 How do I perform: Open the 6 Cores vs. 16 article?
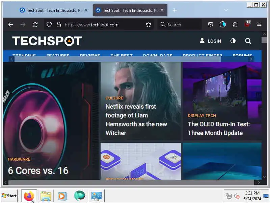click(x=38, y=171)
